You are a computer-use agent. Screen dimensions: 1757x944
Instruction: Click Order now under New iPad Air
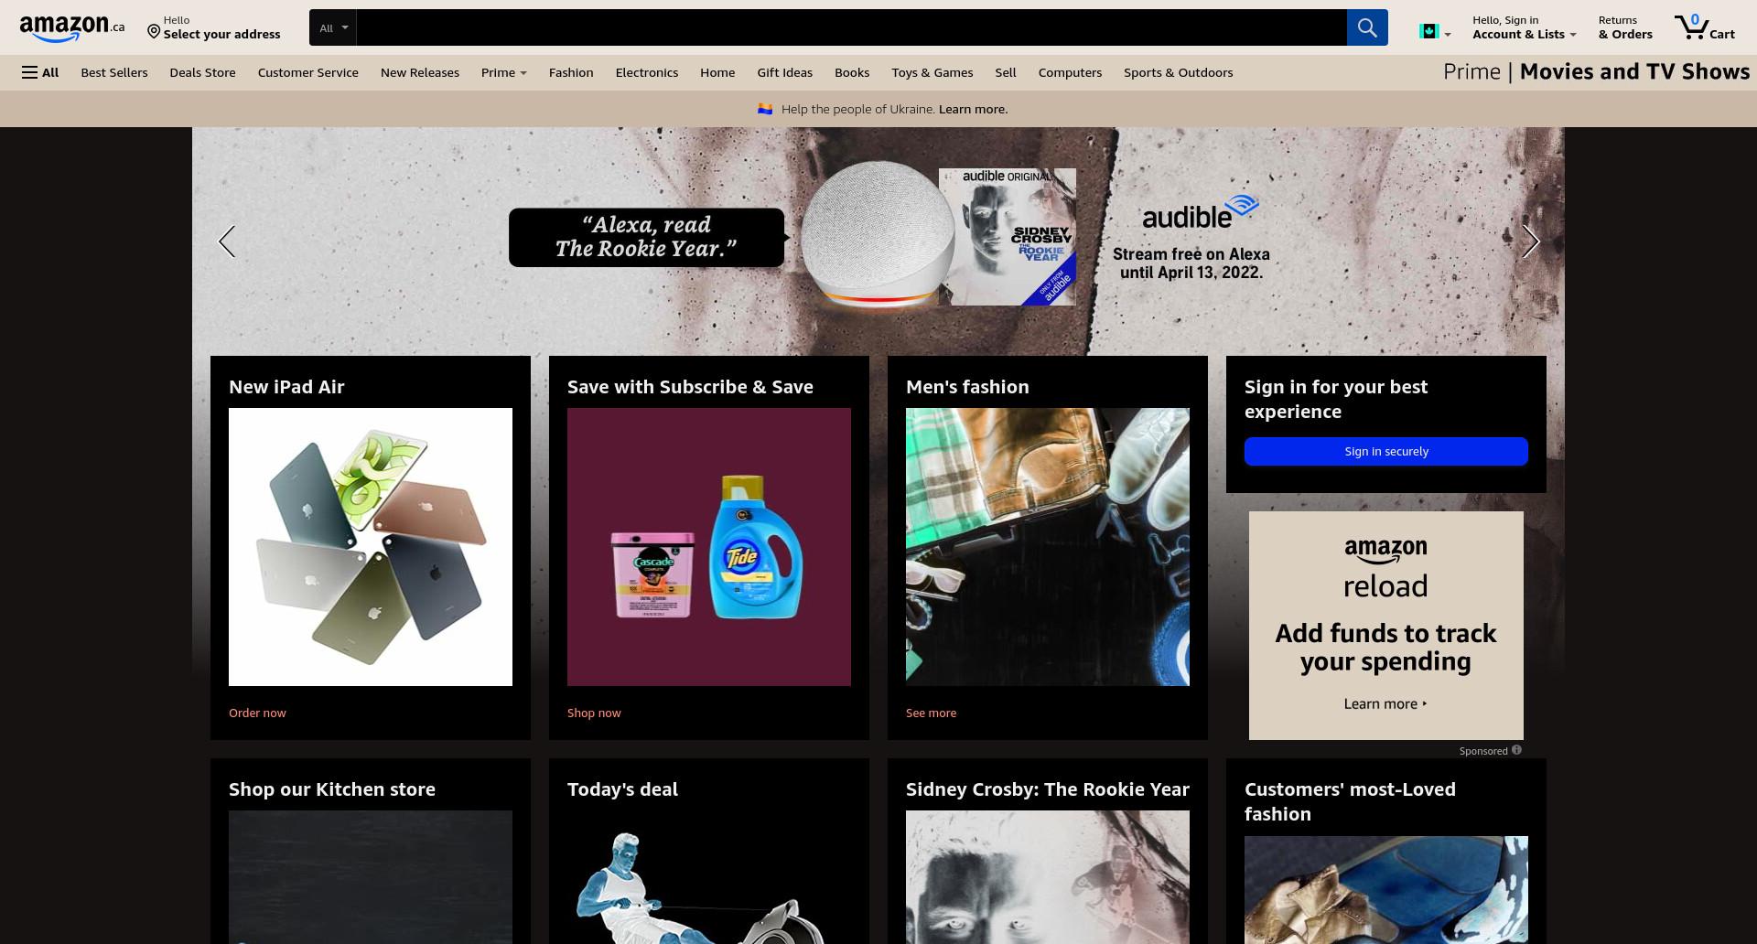(257, 713)
